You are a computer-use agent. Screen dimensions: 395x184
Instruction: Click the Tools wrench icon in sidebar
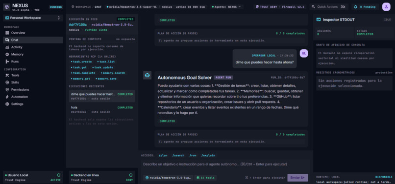pos(7,75)
